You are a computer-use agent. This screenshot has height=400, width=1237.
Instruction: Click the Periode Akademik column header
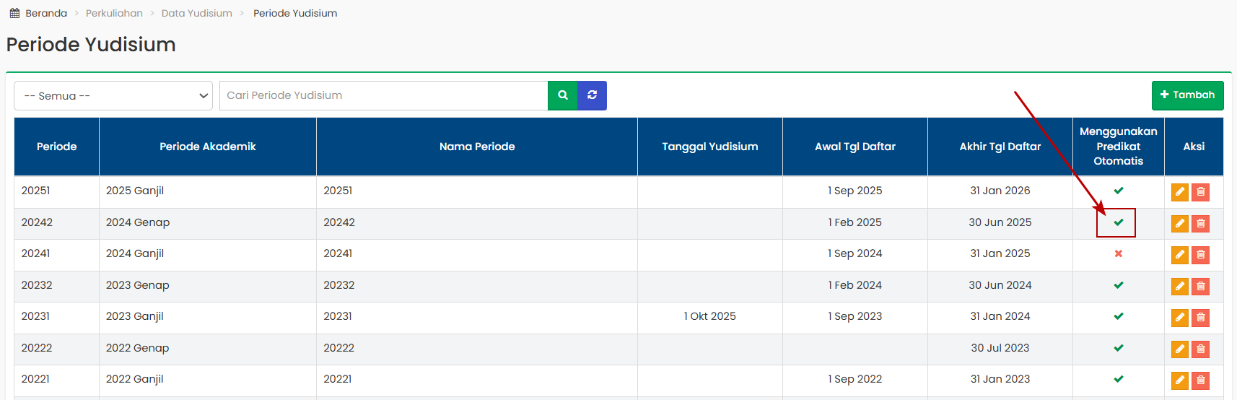click(x=207, y=147)
